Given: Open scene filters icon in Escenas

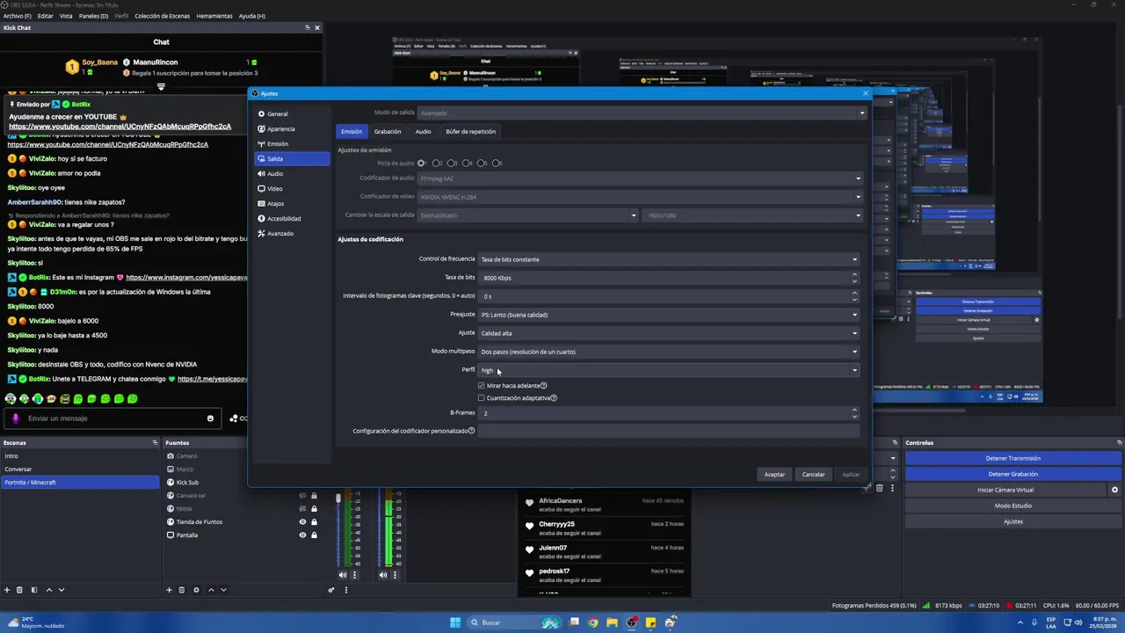Looking at the screenshot, I should [34, 590].
